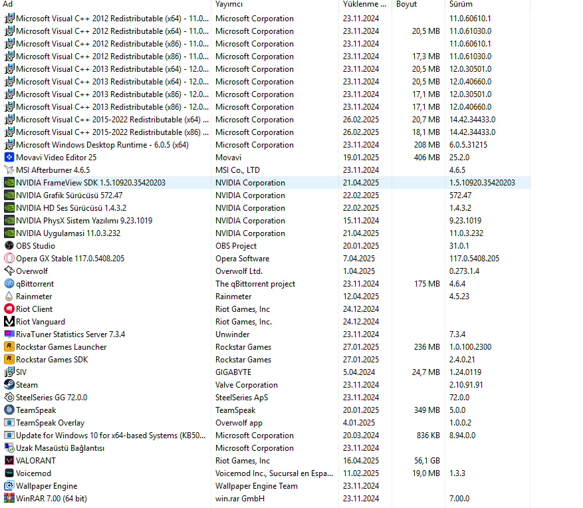Click the Riot Client icon
This screenshot has width=583, height=508.
tap(9, 309)
